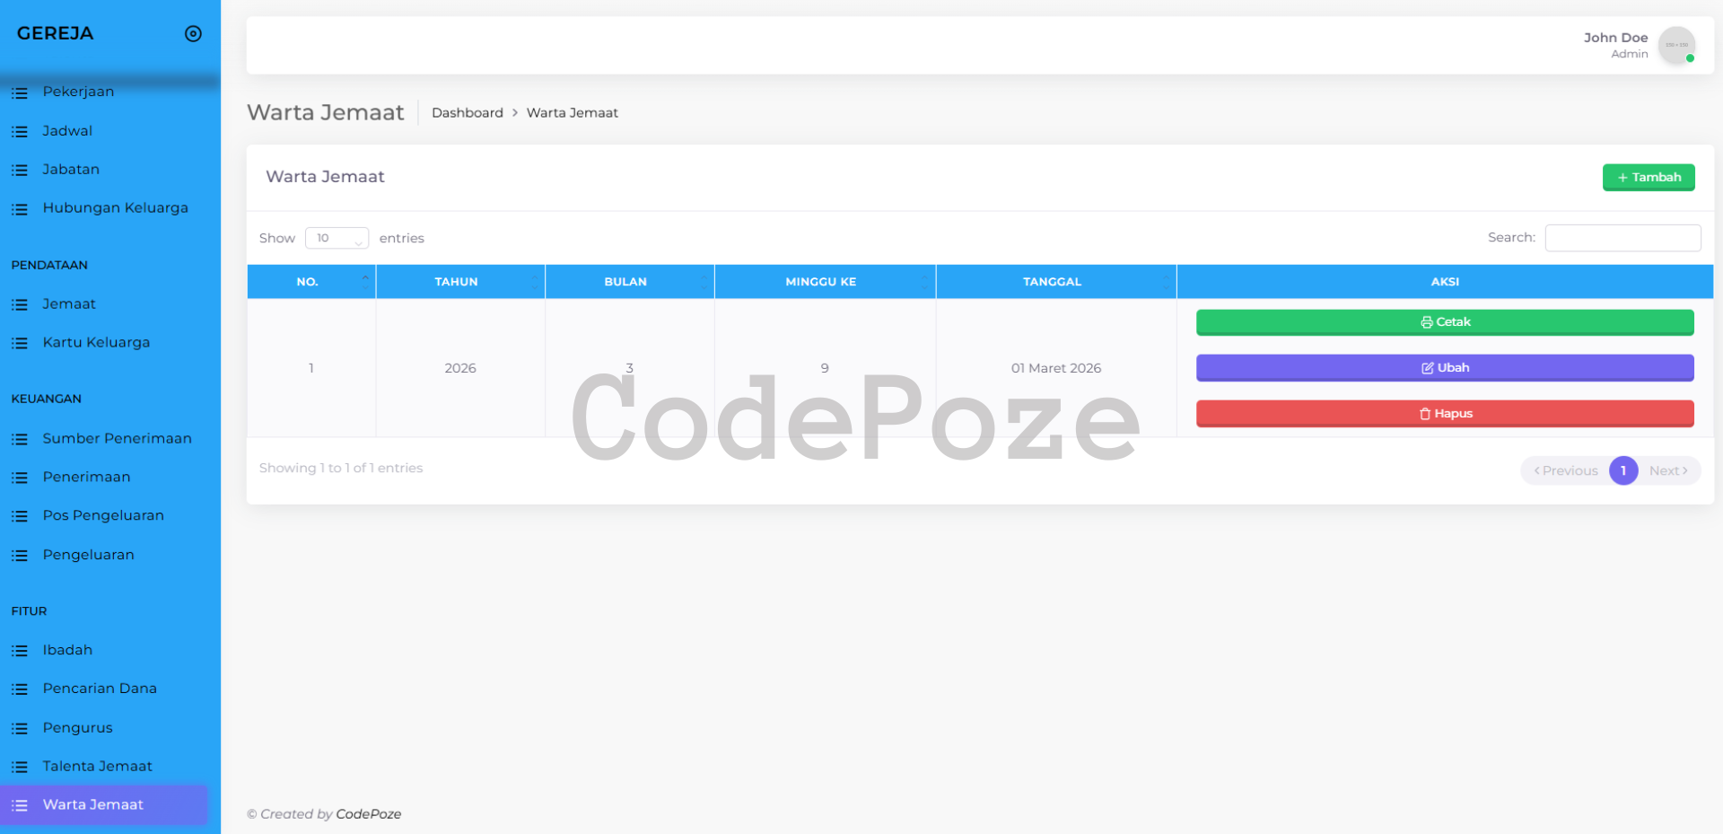
Task: Click the Dashboard breadcrumb link
Action: click(x=467, y=113)
